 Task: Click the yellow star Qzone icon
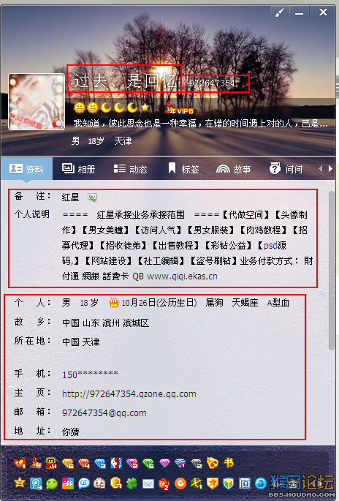20,483
